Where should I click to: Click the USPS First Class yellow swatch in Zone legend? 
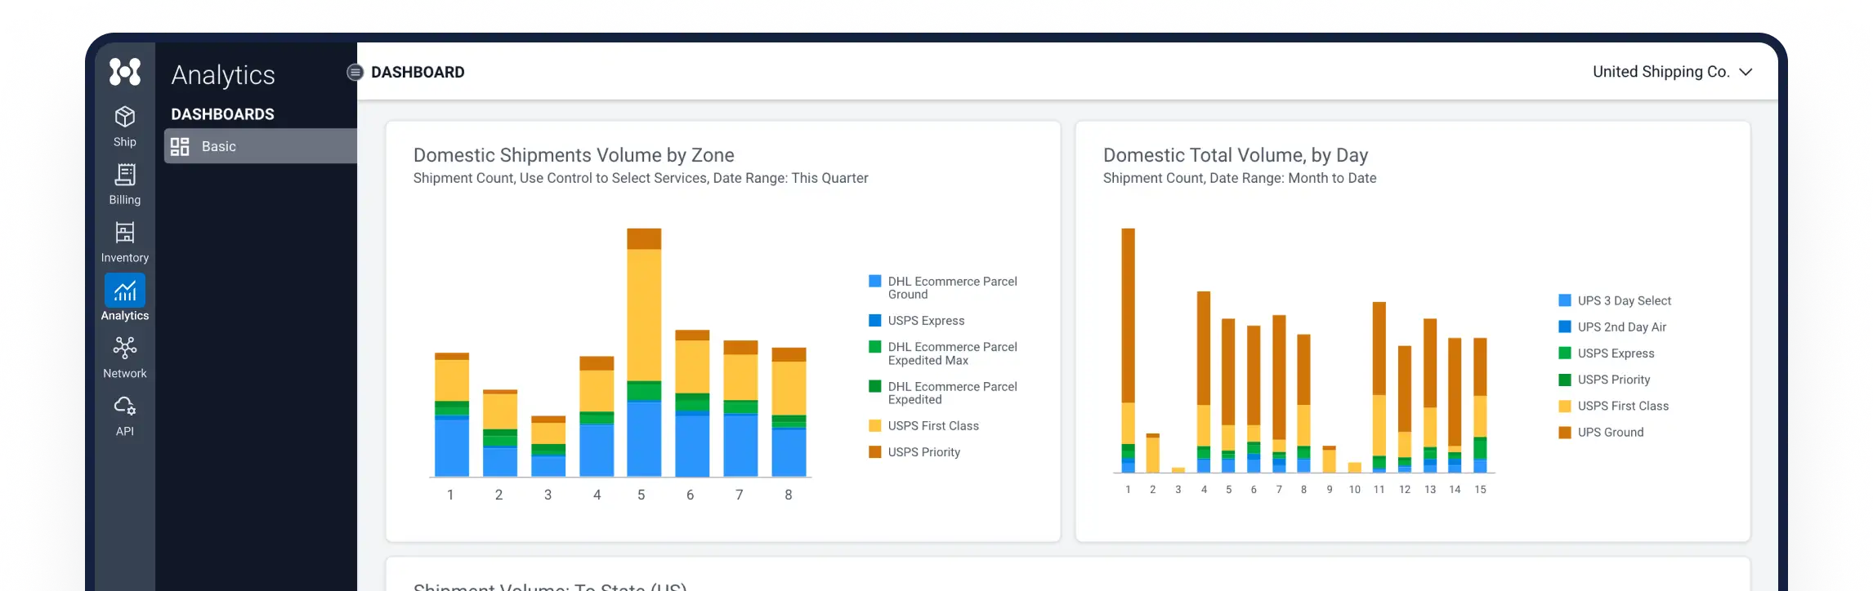(875, 426)
